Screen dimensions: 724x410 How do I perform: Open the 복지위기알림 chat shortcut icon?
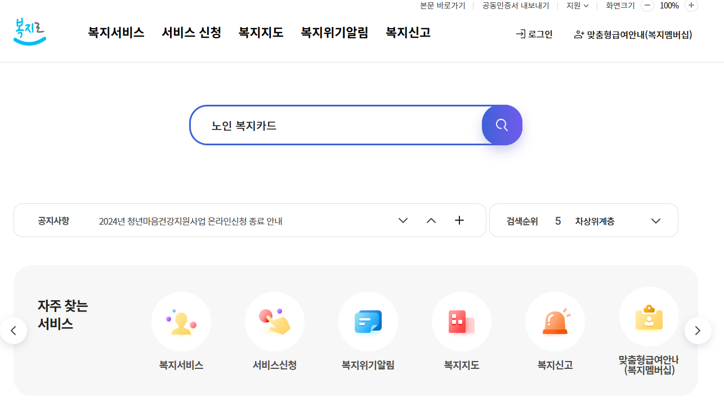click(368, 322)
